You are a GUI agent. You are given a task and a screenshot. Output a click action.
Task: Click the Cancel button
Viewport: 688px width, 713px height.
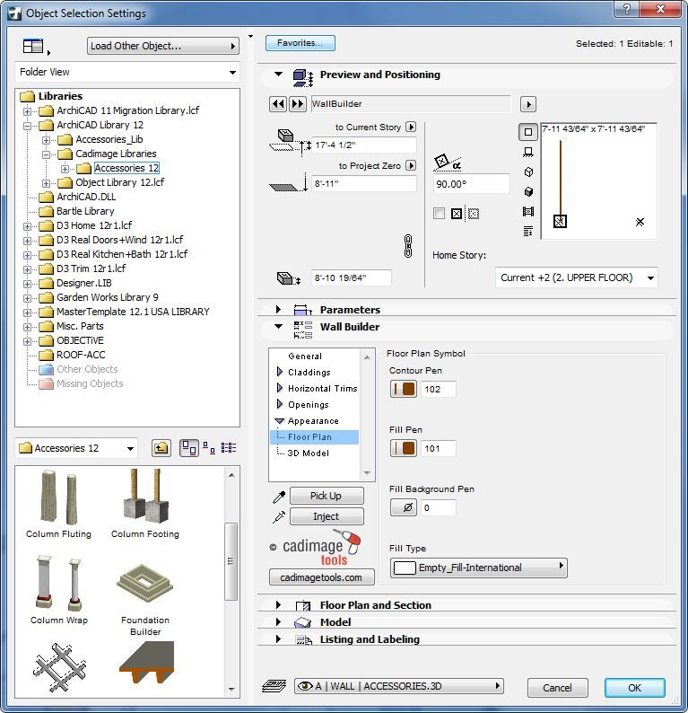tap(557, 688)
